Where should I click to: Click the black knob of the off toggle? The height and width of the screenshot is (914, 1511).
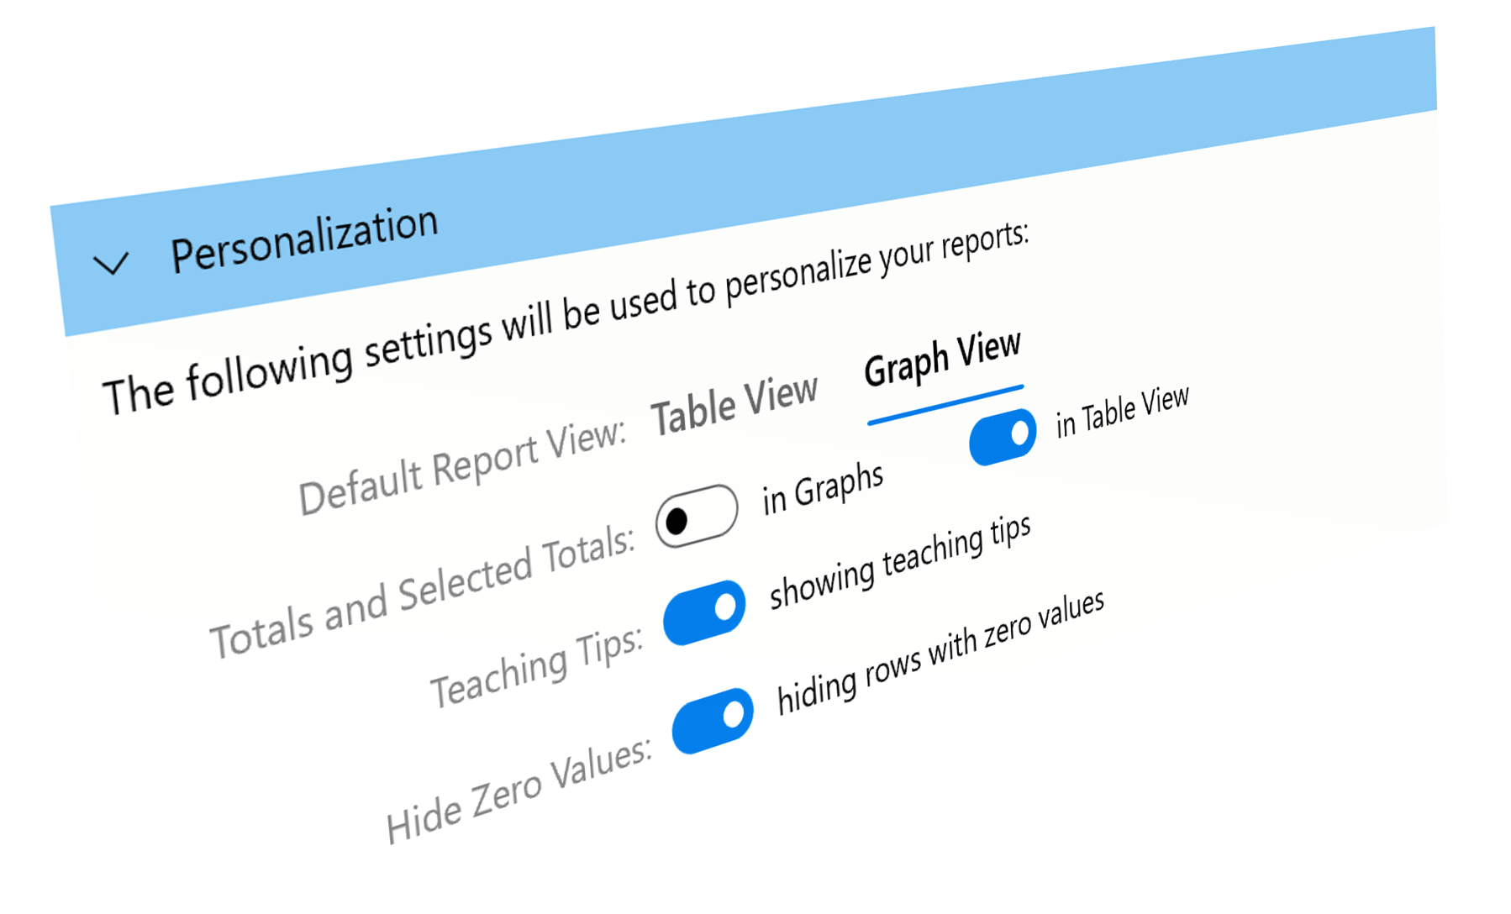point(677,521)
